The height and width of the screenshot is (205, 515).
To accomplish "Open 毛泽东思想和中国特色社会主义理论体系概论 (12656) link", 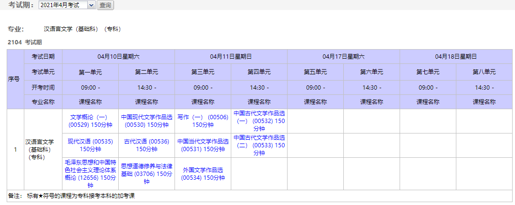I will tap(90, 174).
